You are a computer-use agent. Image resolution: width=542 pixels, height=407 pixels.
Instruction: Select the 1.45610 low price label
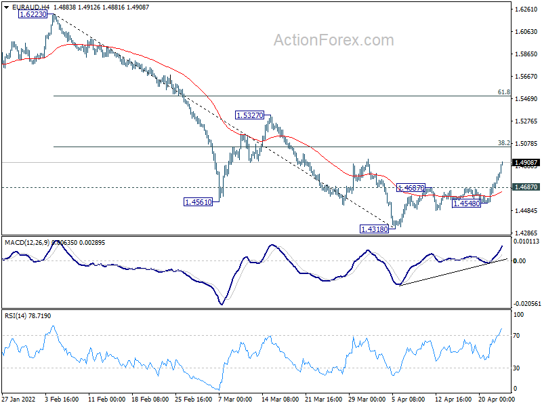coord(198,201)
